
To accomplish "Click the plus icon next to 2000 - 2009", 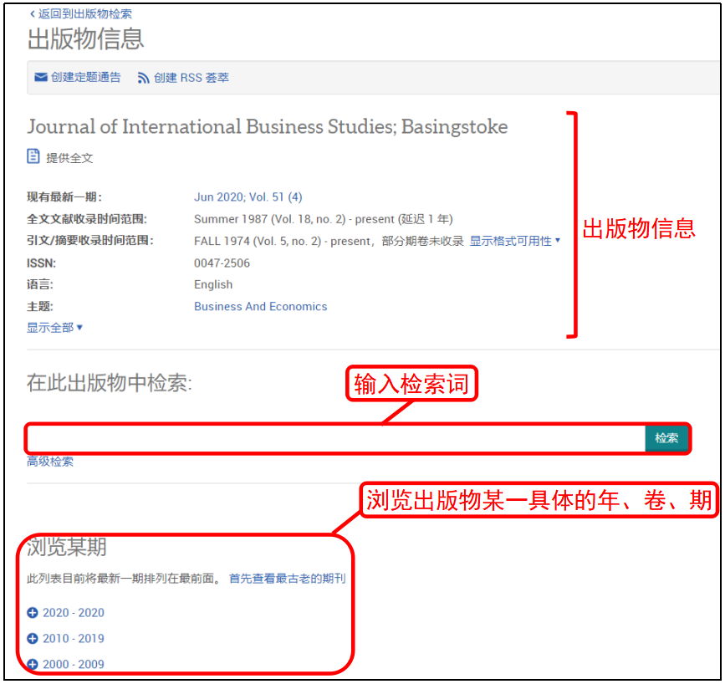I will pos(33,665).
